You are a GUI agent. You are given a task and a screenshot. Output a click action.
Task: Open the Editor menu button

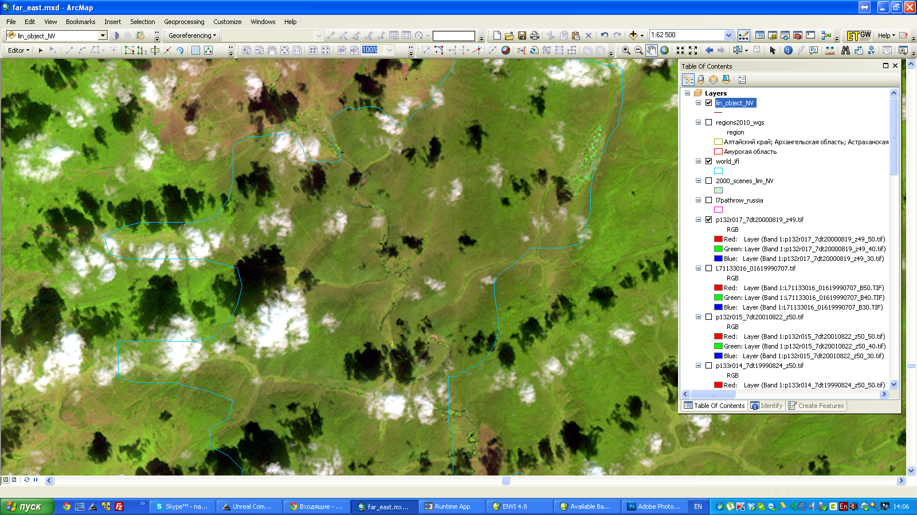tap(18, 50)
